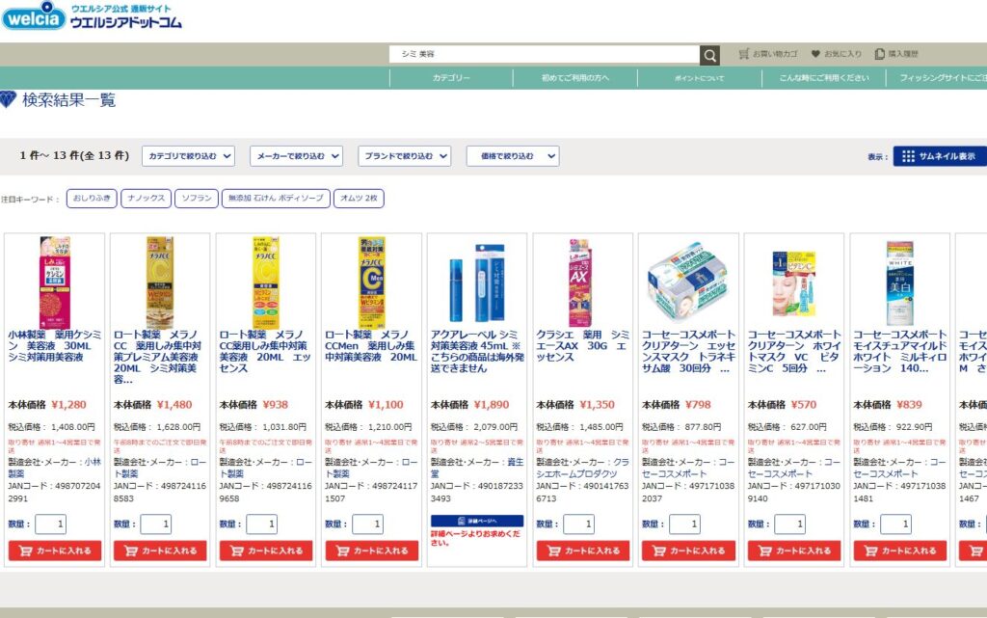This screenshot has width=987, height=618.
Task: Open クリアターン ホワイトマスク VC image
Action: pos(794,283)
